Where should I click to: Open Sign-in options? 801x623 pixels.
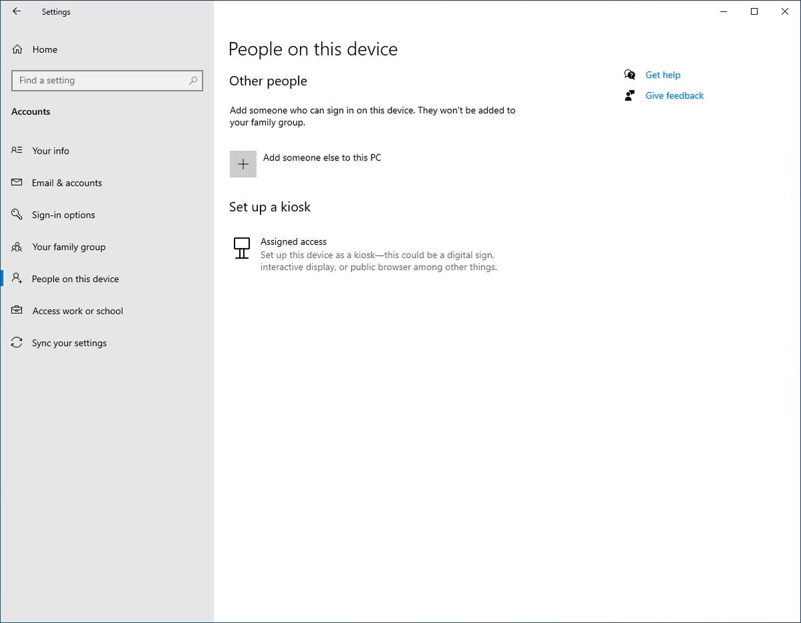coord(107,215)
